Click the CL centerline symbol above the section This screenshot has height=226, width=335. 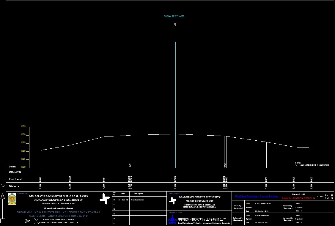[x=175, y=25]
